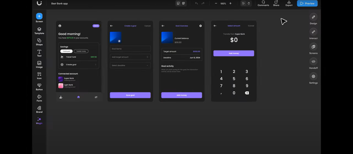Add a new Screen
The image size is (353, 154).
point(39,18)
